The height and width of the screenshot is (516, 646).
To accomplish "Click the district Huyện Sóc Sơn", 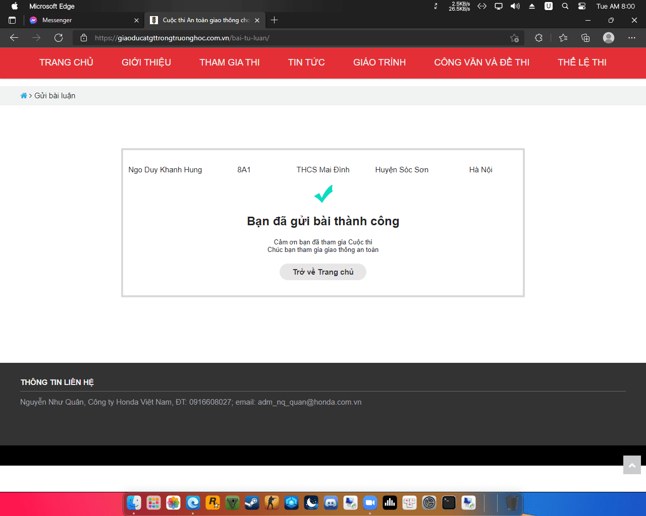I will click(402, 170).
